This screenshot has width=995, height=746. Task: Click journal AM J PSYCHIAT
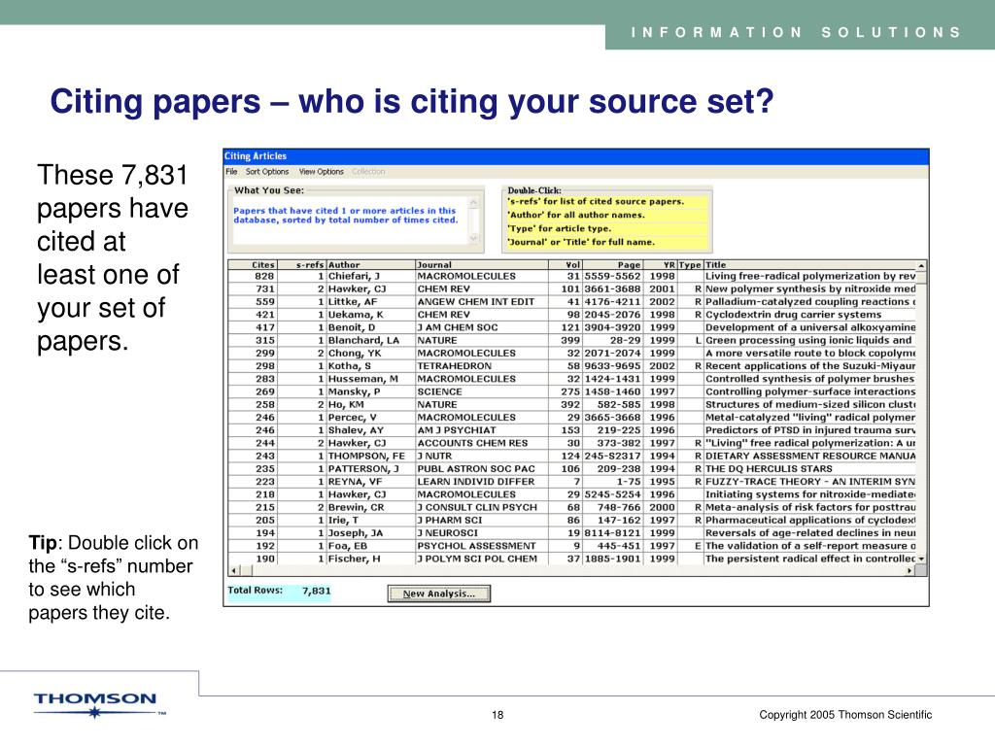(457, 430)
